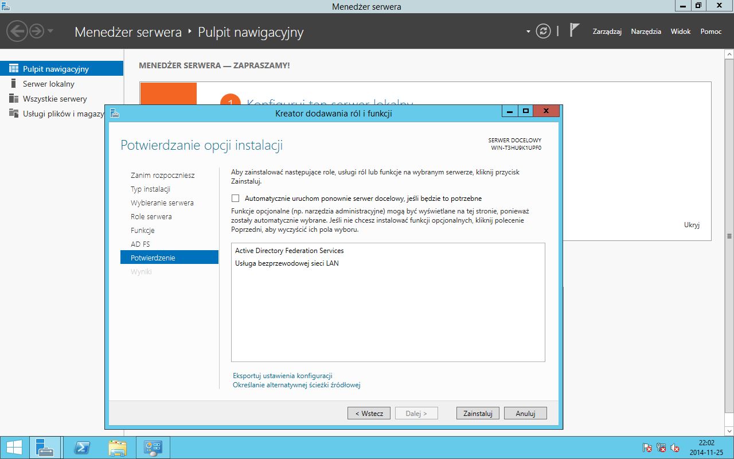
Task: Open the Zarządzaj menu
Action: [x=607, y=32]
